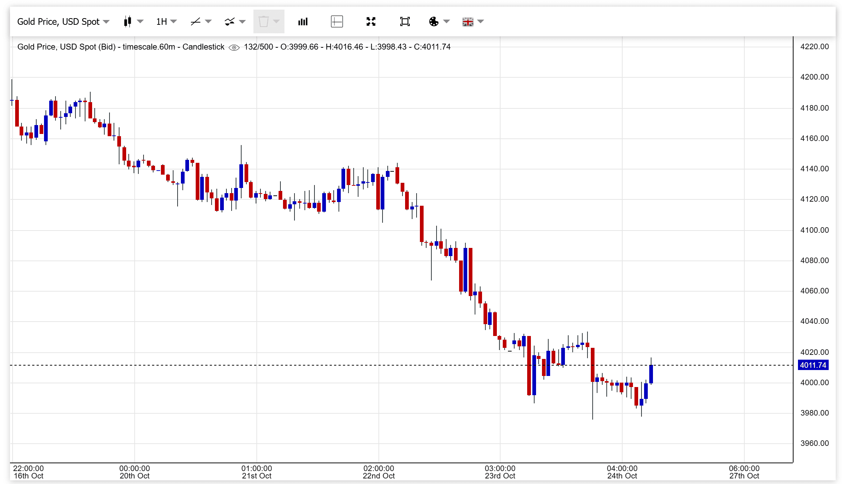
Task: Open the color palette theme icon
Action: tap(434, 21)
